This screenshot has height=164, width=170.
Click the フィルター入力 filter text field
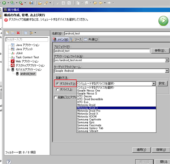tap(27, 39)
